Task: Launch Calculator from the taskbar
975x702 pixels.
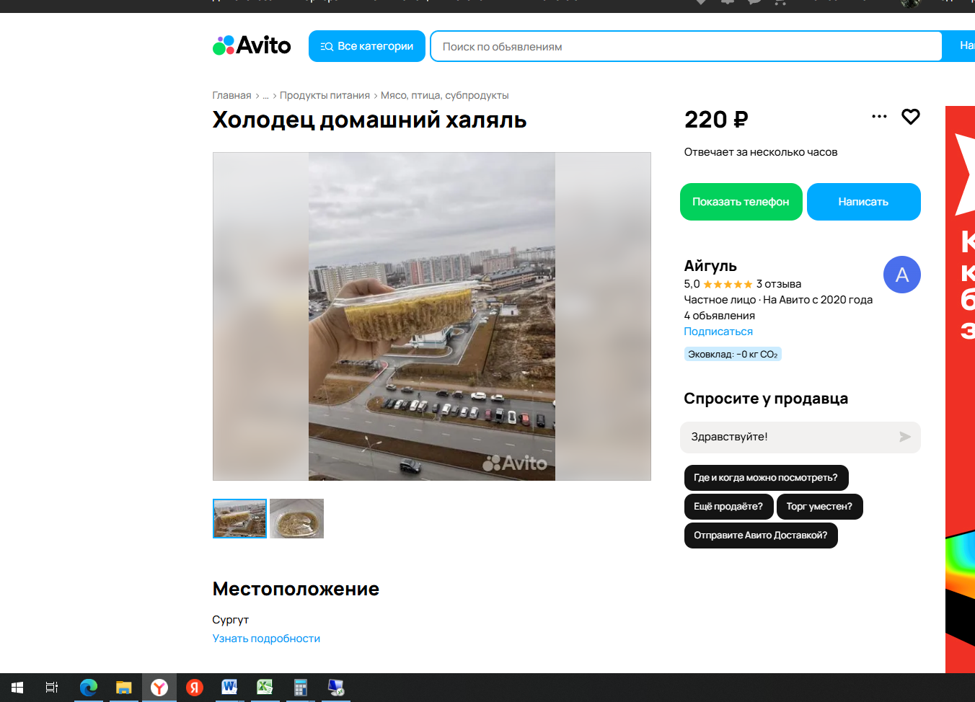Action: tap(300, 688)
